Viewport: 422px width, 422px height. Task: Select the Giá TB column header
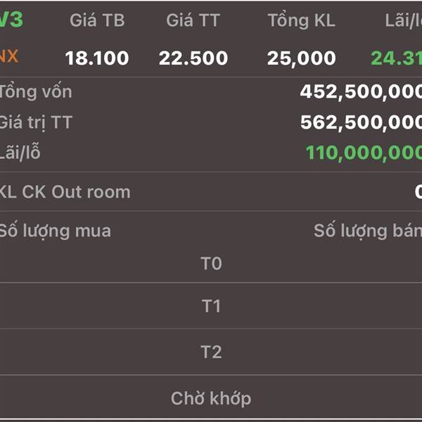pos(97,20)
